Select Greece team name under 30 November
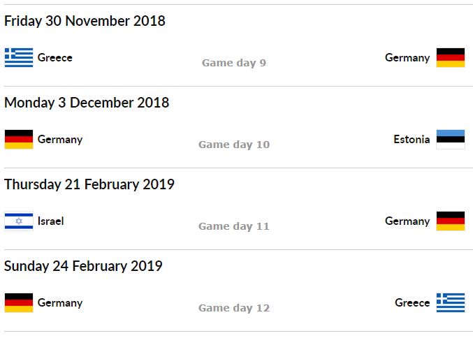This screenshot has height=338, width=473. point(55,57)
